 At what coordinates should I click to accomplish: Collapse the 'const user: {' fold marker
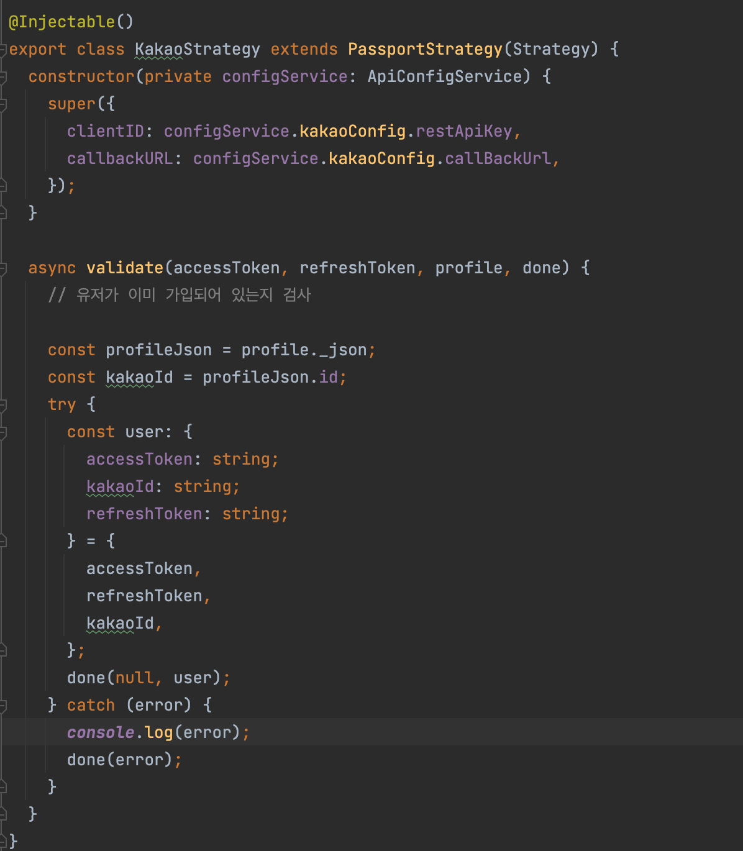click(x=2, y=432)
